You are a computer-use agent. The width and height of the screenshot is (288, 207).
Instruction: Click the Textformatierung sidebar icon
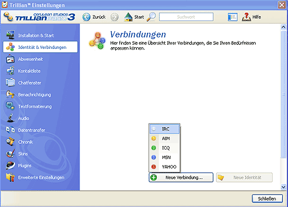(x=10, y=106)
